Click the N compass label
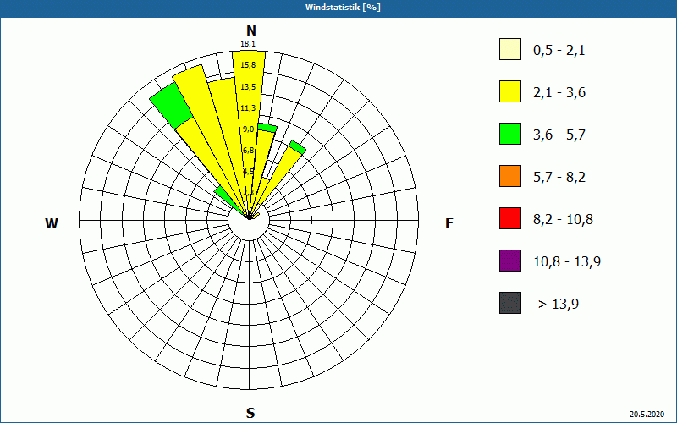The image size is (677, 423). point(250,30)
